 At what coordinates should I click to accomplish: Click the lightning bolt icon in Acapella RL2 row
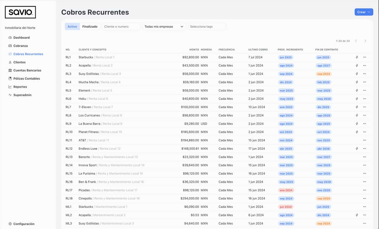pos(357,66)
